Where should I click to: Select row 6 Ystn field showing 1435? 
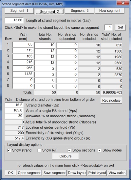click(23, 74)
